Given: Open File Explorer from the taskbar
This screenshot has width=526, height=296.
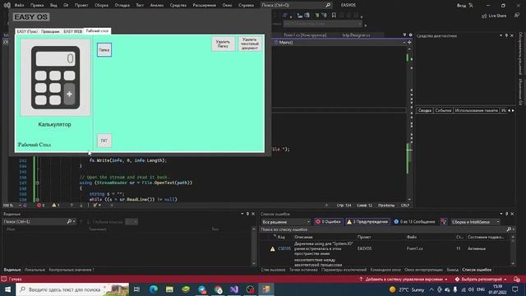Looking at the screenshot, I should coord(169,289).
